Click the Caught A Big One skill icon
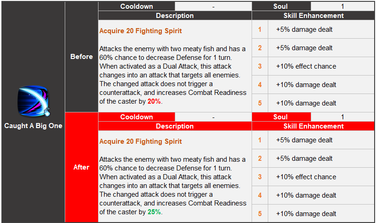Viewport: 376px width, 223px height. 33,101
